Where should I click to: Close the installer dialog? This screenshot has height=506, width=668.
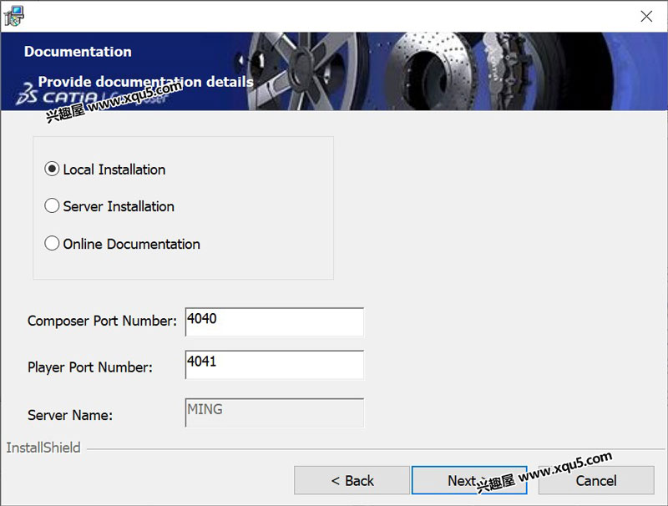(646, 16)
